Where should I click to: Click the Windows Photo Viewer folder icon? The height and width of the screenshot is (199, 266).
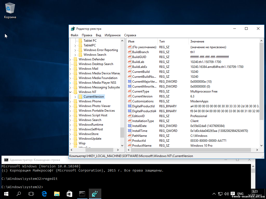point(76,106)
